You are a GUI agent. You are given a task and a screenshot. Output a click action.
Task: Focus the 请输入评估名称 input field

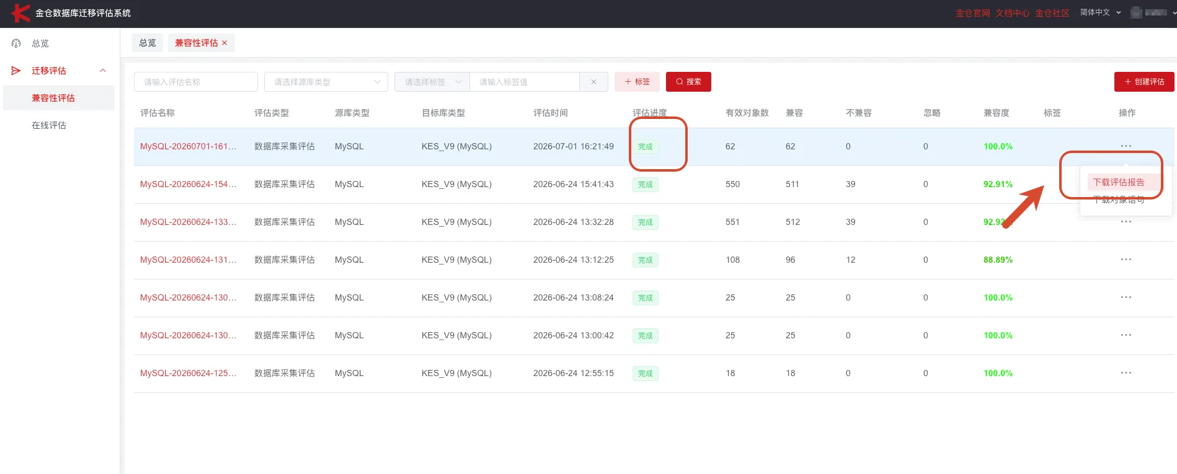point(196,82)
